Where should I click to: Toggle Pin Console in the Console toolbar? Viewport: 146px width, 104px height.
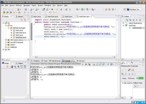[x=108, y=64]
